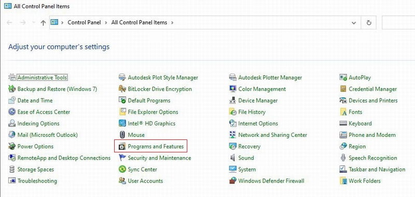Click the Windows Defender Firewall icon
This screenshot has height=197, width=415.
pyautogui.click(x=232, y=181)
